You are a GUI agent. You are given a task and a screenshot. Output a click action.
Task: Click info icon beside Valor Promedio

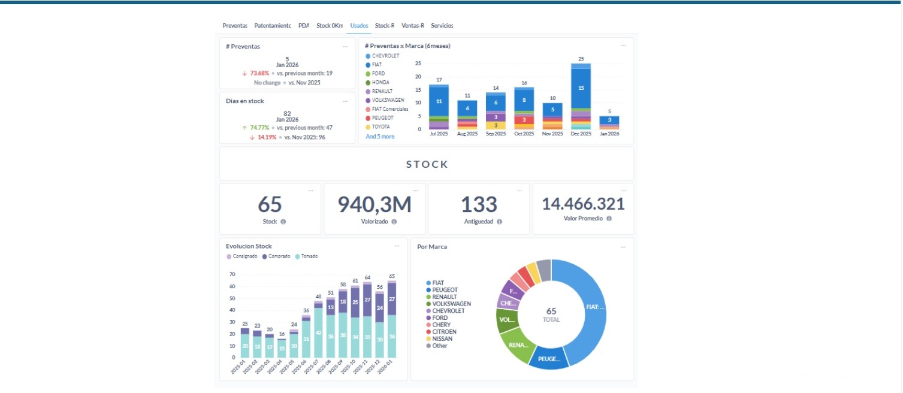tap(609, 219)
